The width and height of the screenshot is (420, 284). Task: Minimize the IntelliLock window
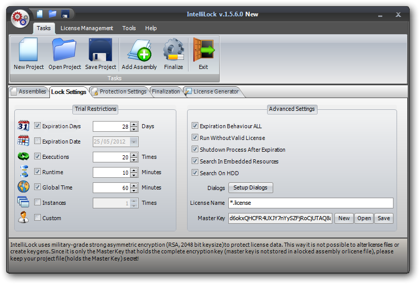click(380, 15)
